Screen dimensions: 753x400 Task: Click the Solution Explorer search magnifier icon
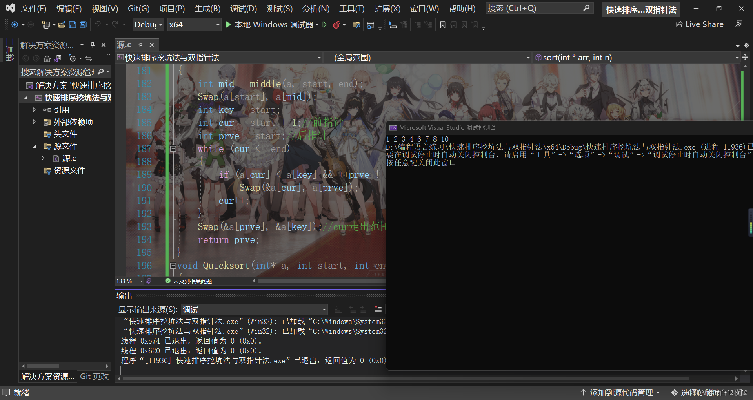(x=101, y=72)
